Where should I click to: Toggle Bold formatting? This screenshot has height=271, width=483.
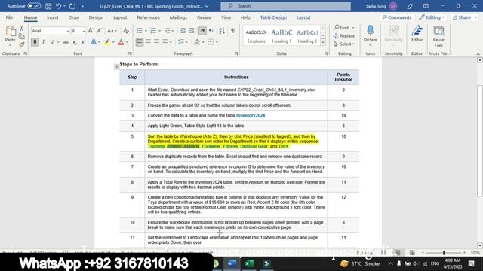[35, 42]
